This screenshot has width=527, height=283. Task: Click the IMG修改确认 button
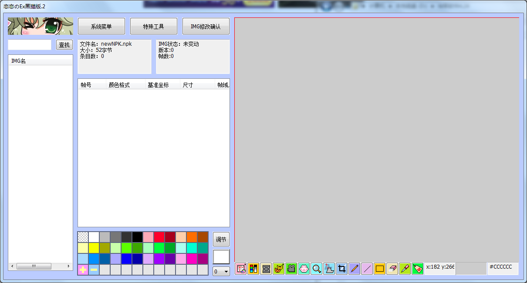click(x=206, y=26)
